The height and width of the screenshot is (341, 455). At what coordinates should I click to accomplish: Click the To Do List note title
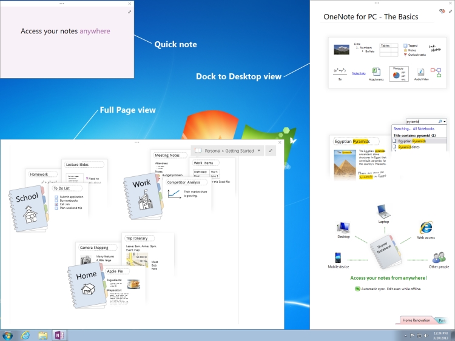pyautogui.click(x=61, y=188)
